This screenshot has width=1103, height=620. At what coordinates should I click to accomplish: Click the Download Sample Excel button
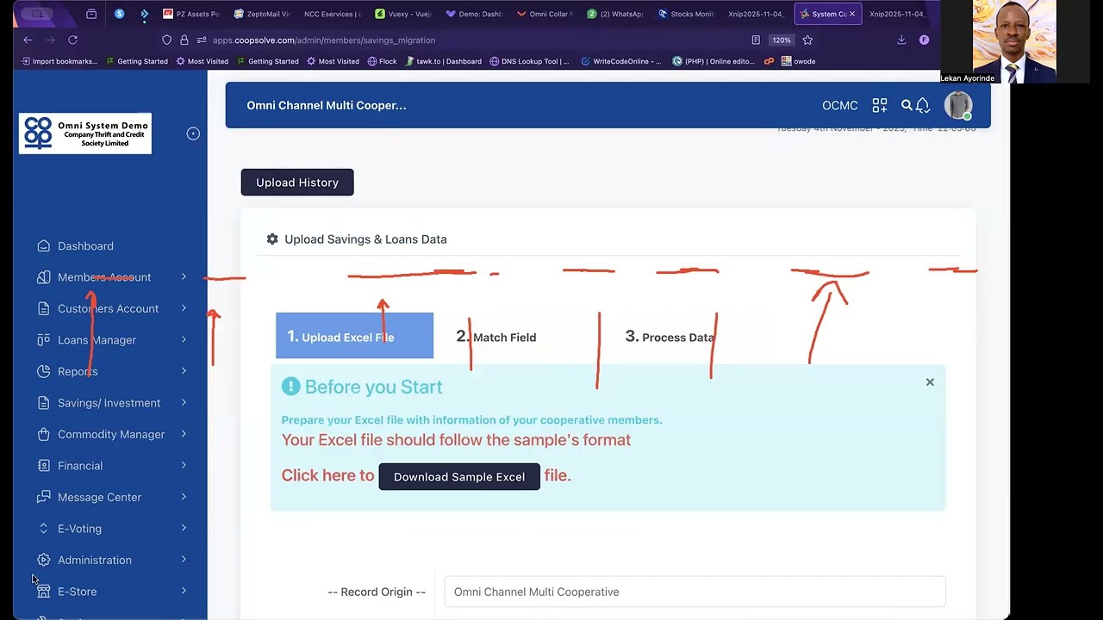click(459, 476)
